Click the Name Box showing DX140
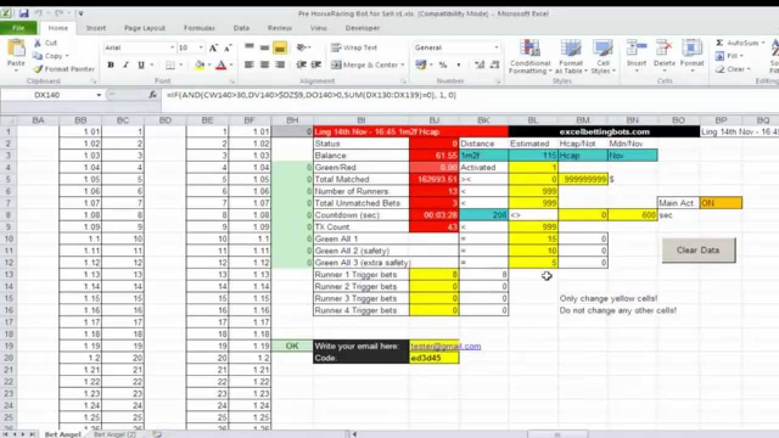The height and width of the screenshot is (438, 779). (x=47, y=95)
